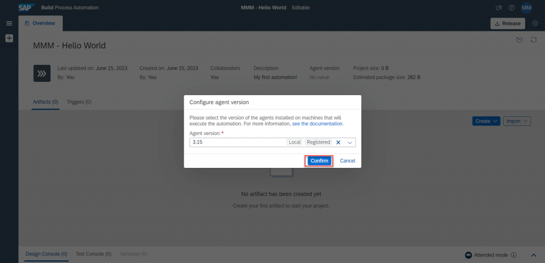Switch to the Overview tab
The height and width of the screenshot is (263, 545).
pos(40,23)
